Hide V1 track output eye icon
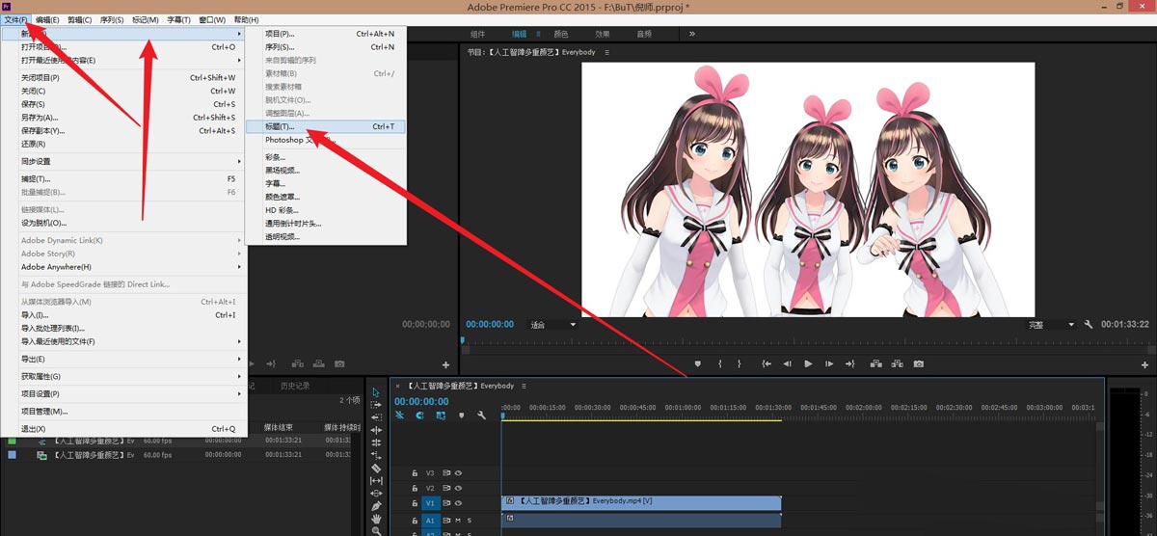Image resolution: width=1157 pixels, height=536 pixels. pyautogui.click(x=459, y=502)
